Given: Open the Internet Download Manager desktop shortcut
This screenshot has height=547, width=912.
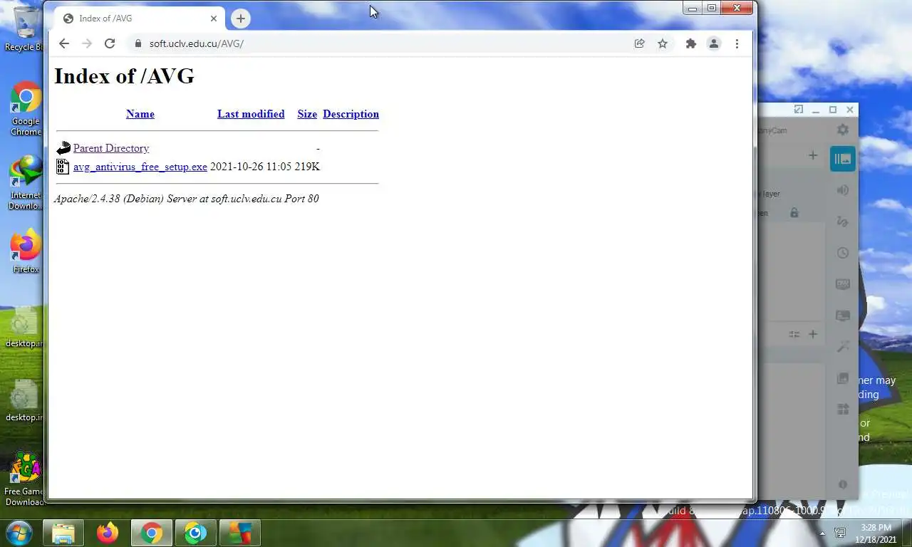Looking at the screenshot, I should point(26,183).
